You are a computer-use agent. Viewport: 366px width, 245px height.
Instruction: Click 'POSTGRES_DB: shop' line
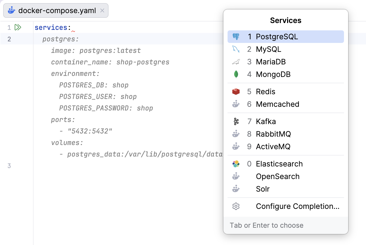94,85
